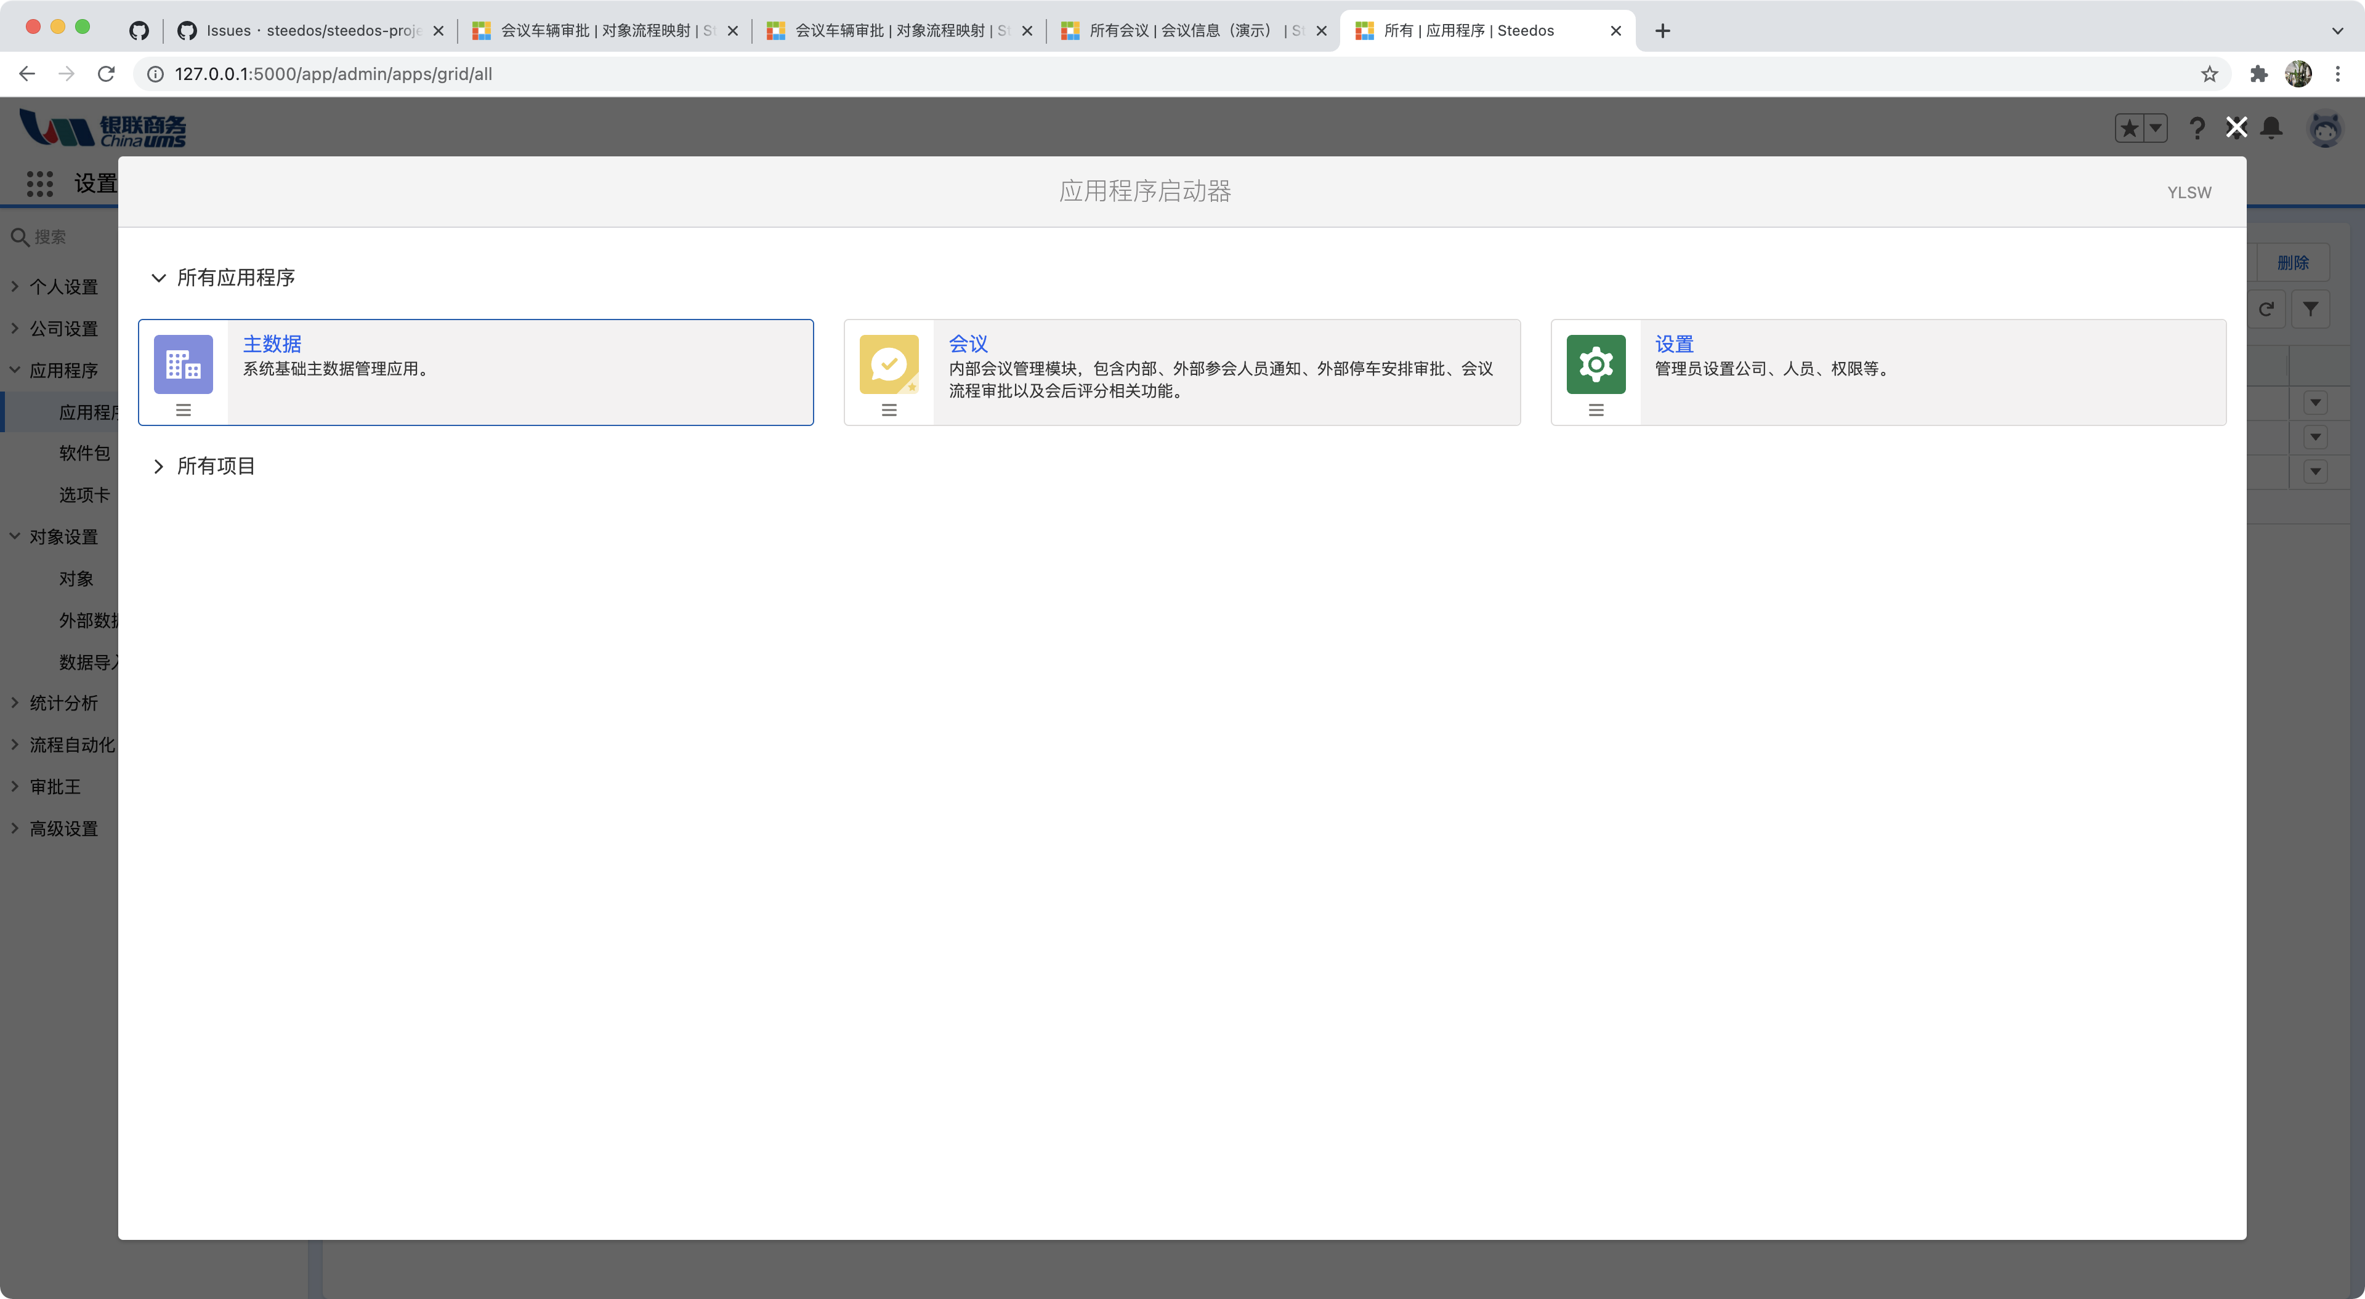Viewport: 2365px width, 1299px height.
Task: Go back in browser history
Action: click(x=26, y=73)
